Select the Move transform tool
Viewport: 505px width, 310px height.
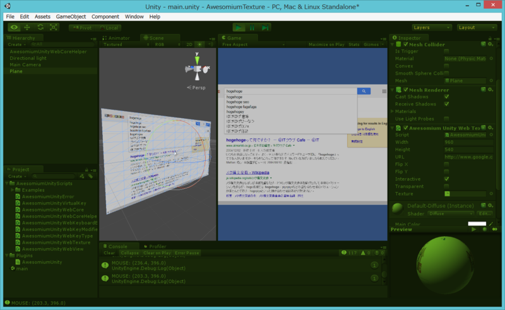click(x=27, y=27)
